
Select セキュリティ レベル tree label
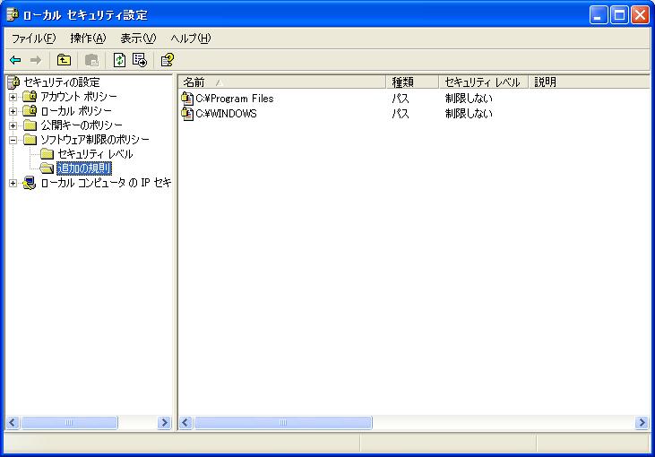pyautogui.click(x=95, y=154)
